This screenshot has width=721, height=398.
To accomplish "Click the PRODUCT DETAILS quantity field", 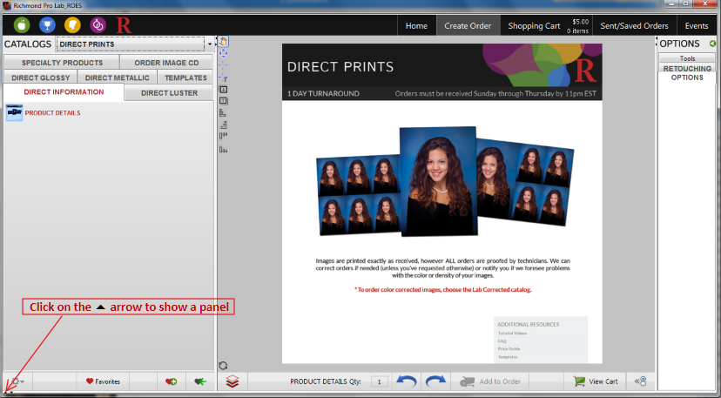I will click(x=380, y=381).
